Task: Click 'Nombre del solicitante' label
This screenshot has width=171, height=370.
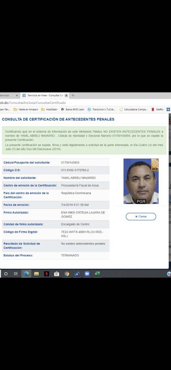Action: point(20,178)
